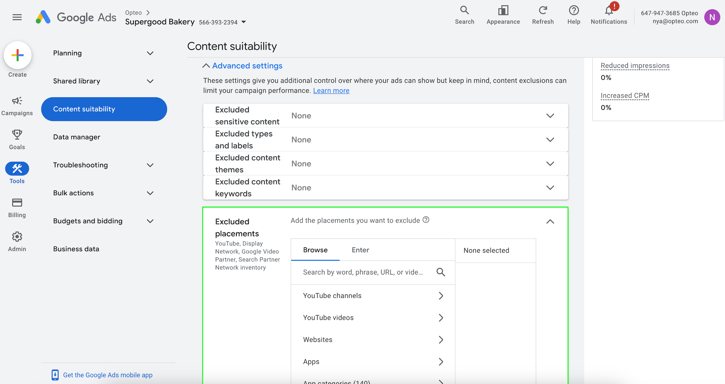Click the Learn more link
This screenshot has width=725, height=384.
[x=331, y=91]
